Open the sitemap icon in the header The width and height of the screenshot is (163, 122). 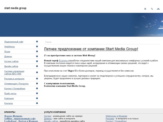[x=158, y=9]
